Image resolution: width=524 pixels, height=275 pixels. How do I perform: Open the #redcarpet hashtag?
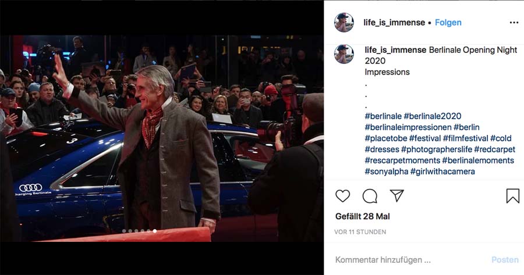point(494,149)
